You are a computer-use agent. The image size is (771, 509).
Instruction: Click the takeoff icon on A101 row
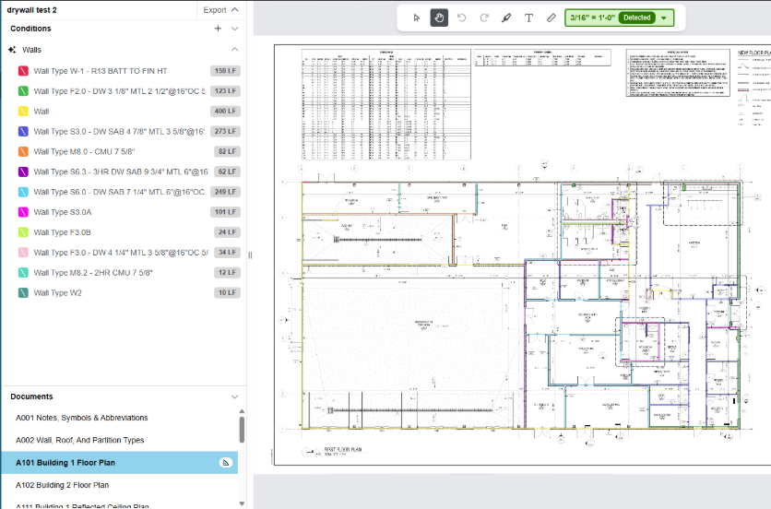[226, 463]
